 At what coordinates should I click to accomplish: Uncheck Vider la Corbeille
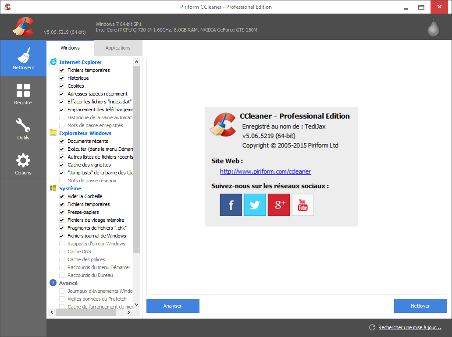(62, 196)
